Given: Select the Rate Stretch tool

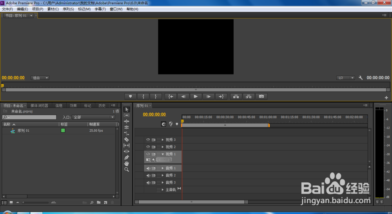Looking at the screenshot, I should click(127, 133).
